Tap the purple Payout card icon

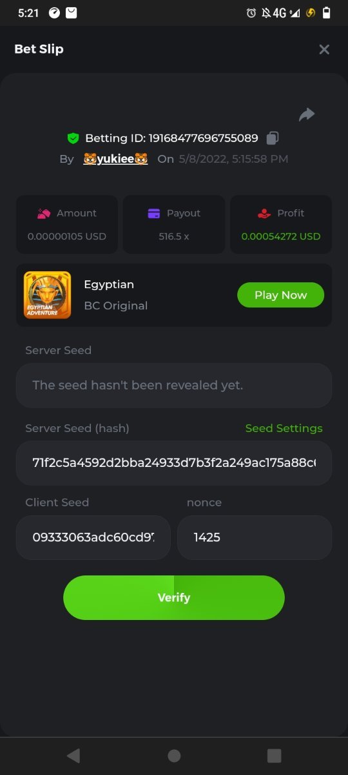[154, 213]
